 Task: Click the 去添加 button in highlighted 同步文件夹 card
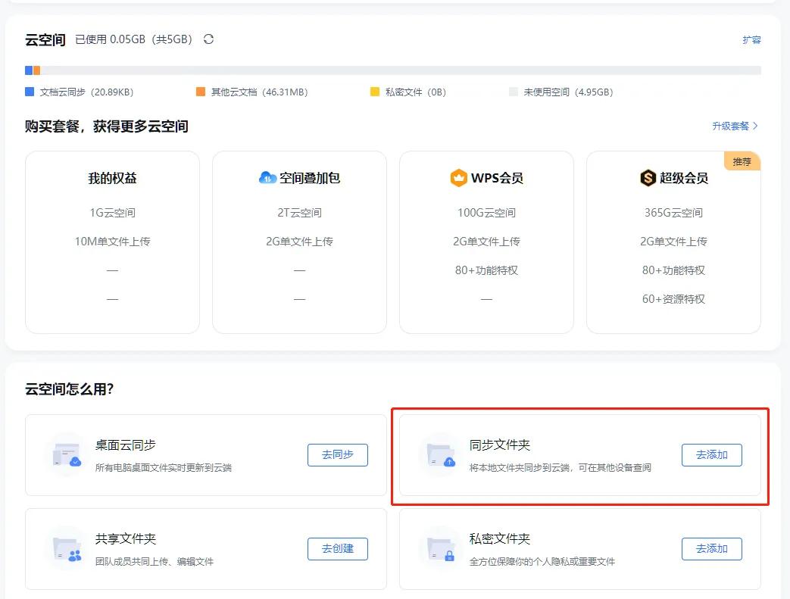[711, 454]
